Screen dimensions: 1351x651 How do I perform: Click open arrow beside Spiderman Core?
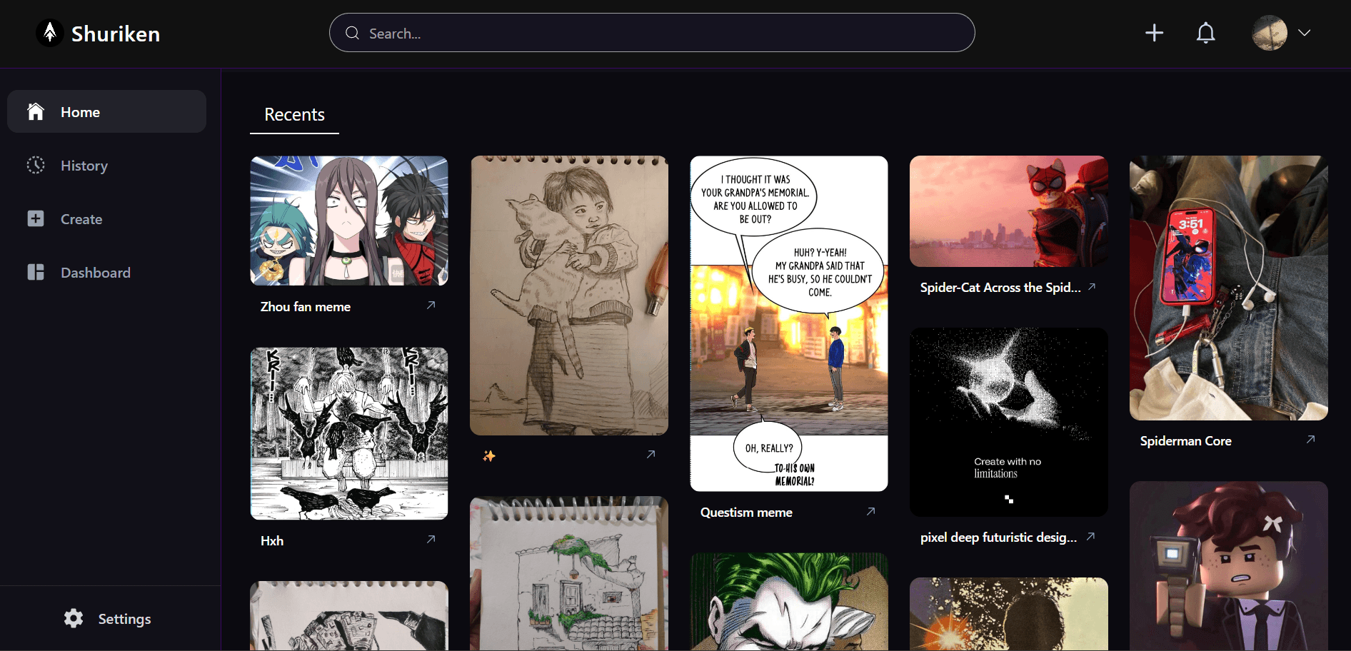tap(1310, 440)
